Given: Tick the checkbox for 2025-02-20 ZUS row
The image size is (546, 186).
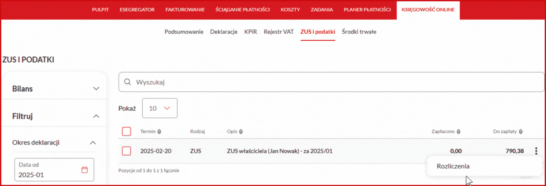Looking at the screenshot, I should tap(126, 151).
